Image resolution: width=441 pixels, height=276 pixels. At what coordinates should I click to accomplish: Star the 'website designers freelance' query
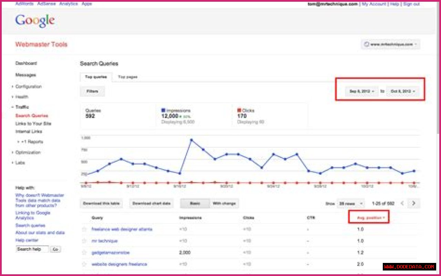tap(84, 264)
